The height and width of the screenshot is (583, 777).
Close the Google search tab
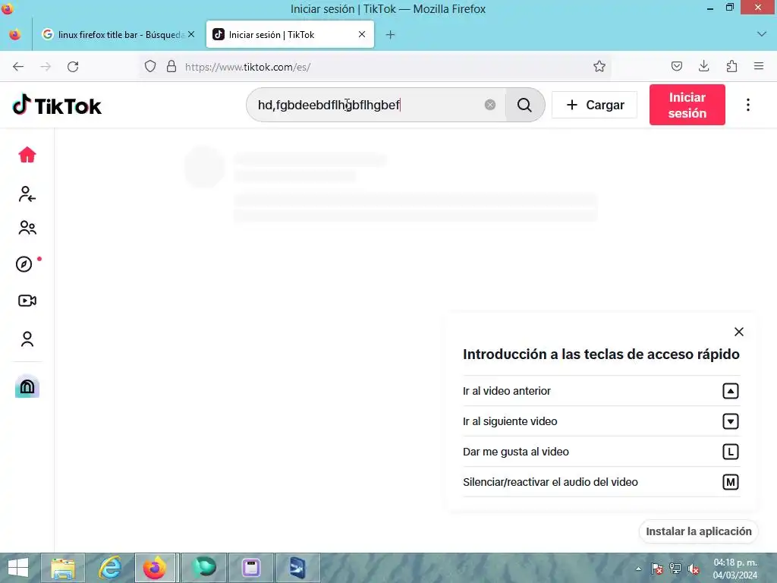click(x=191, y=35)
